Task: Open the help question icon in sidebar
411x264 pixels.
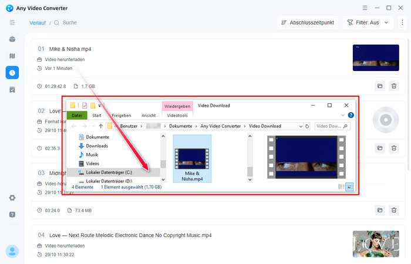Action: click(12, 215)
